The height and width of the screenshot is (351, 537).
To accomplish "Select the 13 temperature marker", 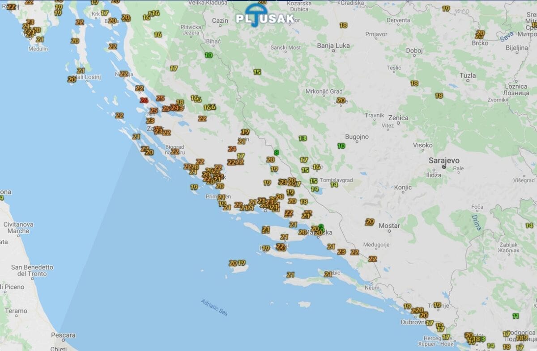I will pos(303,138).
